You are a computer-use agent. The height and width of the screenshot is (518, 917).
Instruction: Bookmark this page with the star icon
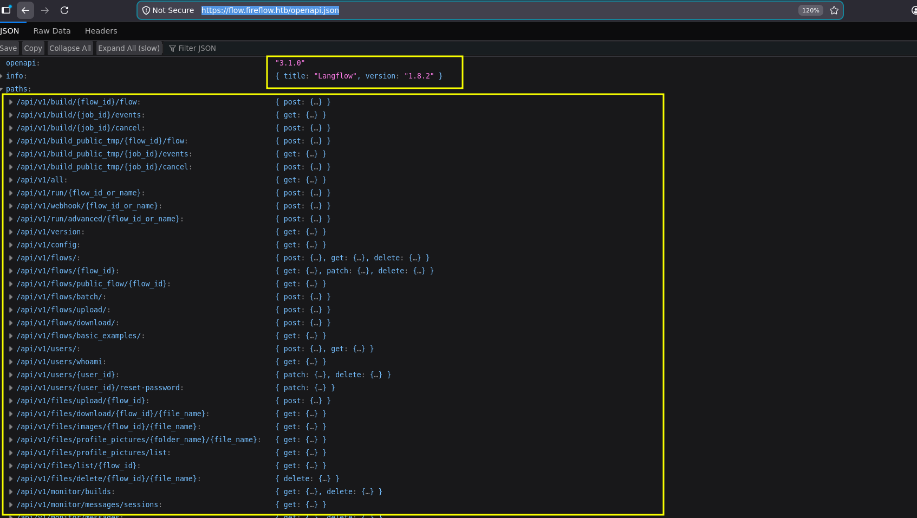pos(834,10)
